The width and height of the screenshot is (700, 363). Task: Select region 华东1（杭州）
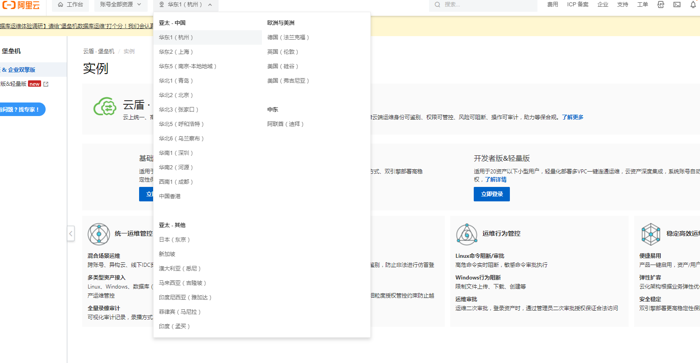click(x=208, y=37)
